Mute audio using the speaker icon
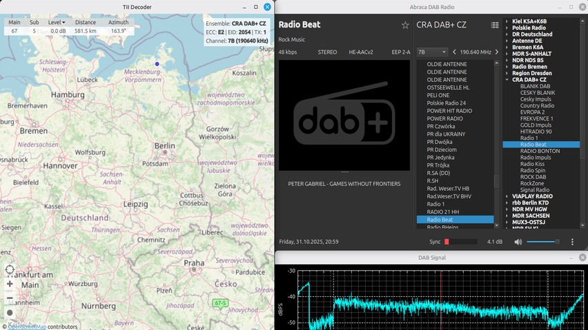 pos(518,242)
